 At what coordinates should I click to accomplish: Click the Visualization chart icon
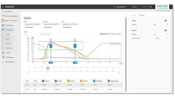pyautogui.click(x=3, y=30)
